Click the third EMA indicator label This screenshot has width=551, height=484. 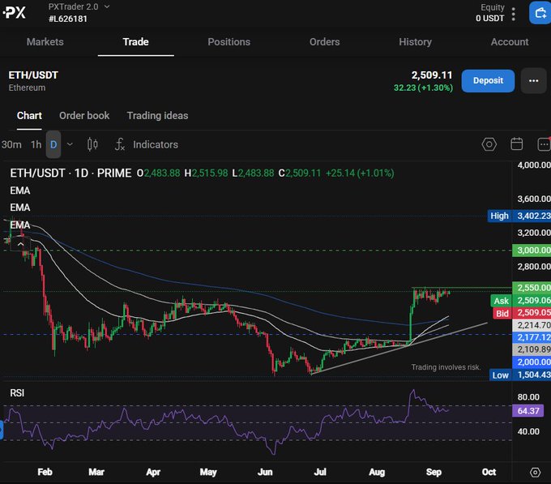(x=20, y=225)
